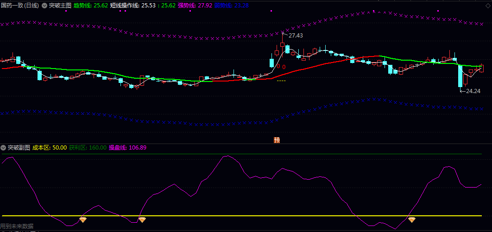The width and height of the screenshot is (492, 232).
Task: Select the stock title 国药一致(日线)
Action: coord(20,6)
